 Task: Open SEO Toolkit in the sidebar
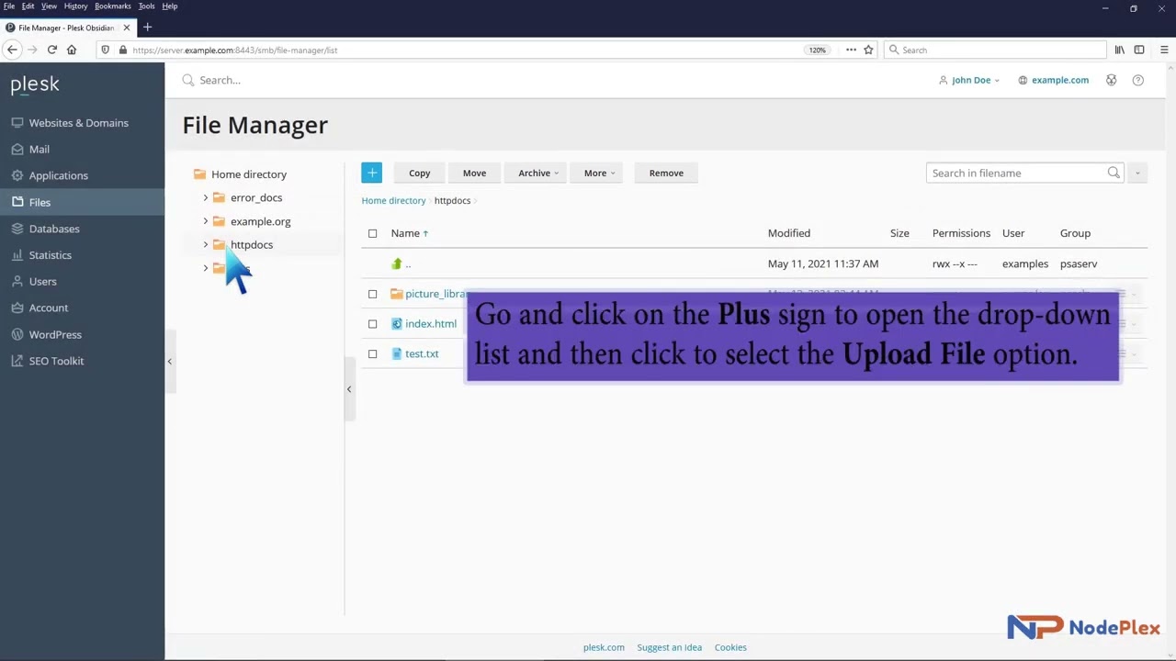click(56, 361)
